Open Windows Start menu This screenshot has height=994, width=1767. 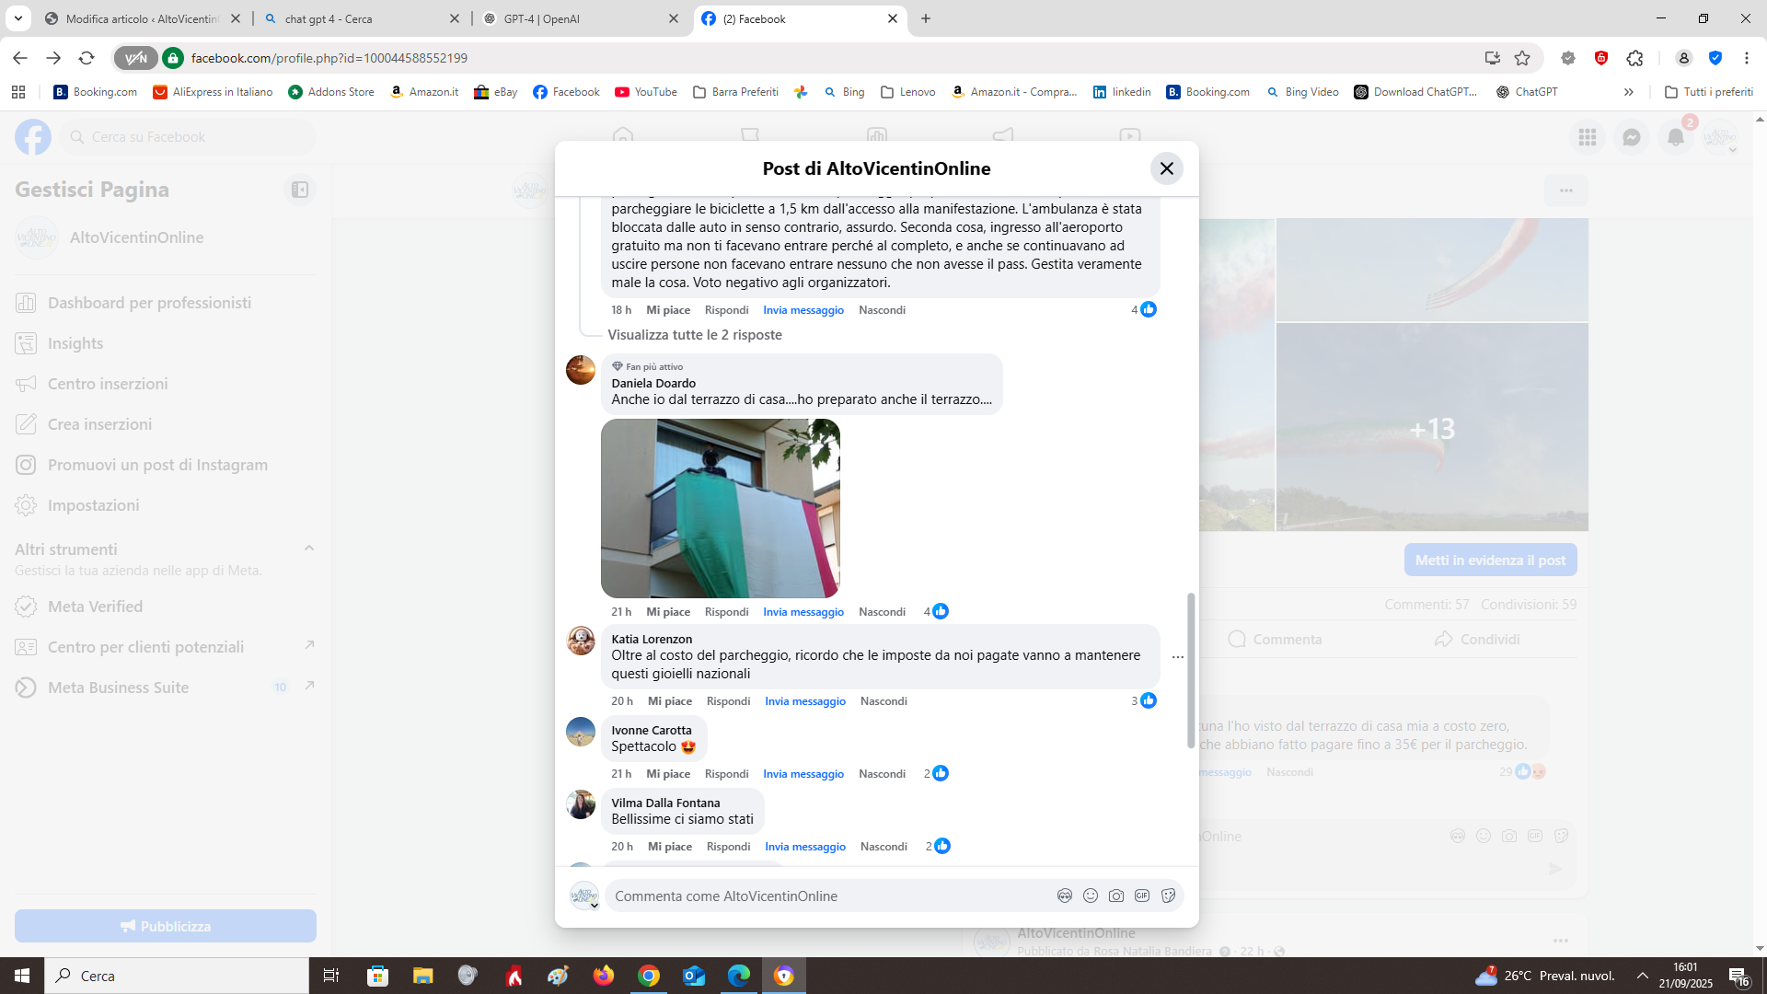[x=22, y=976]
